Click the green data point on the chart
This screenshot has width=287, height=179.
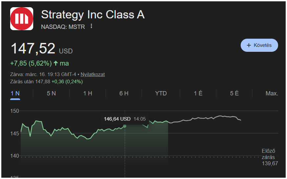pyautogui.click(x=125, y=126)
